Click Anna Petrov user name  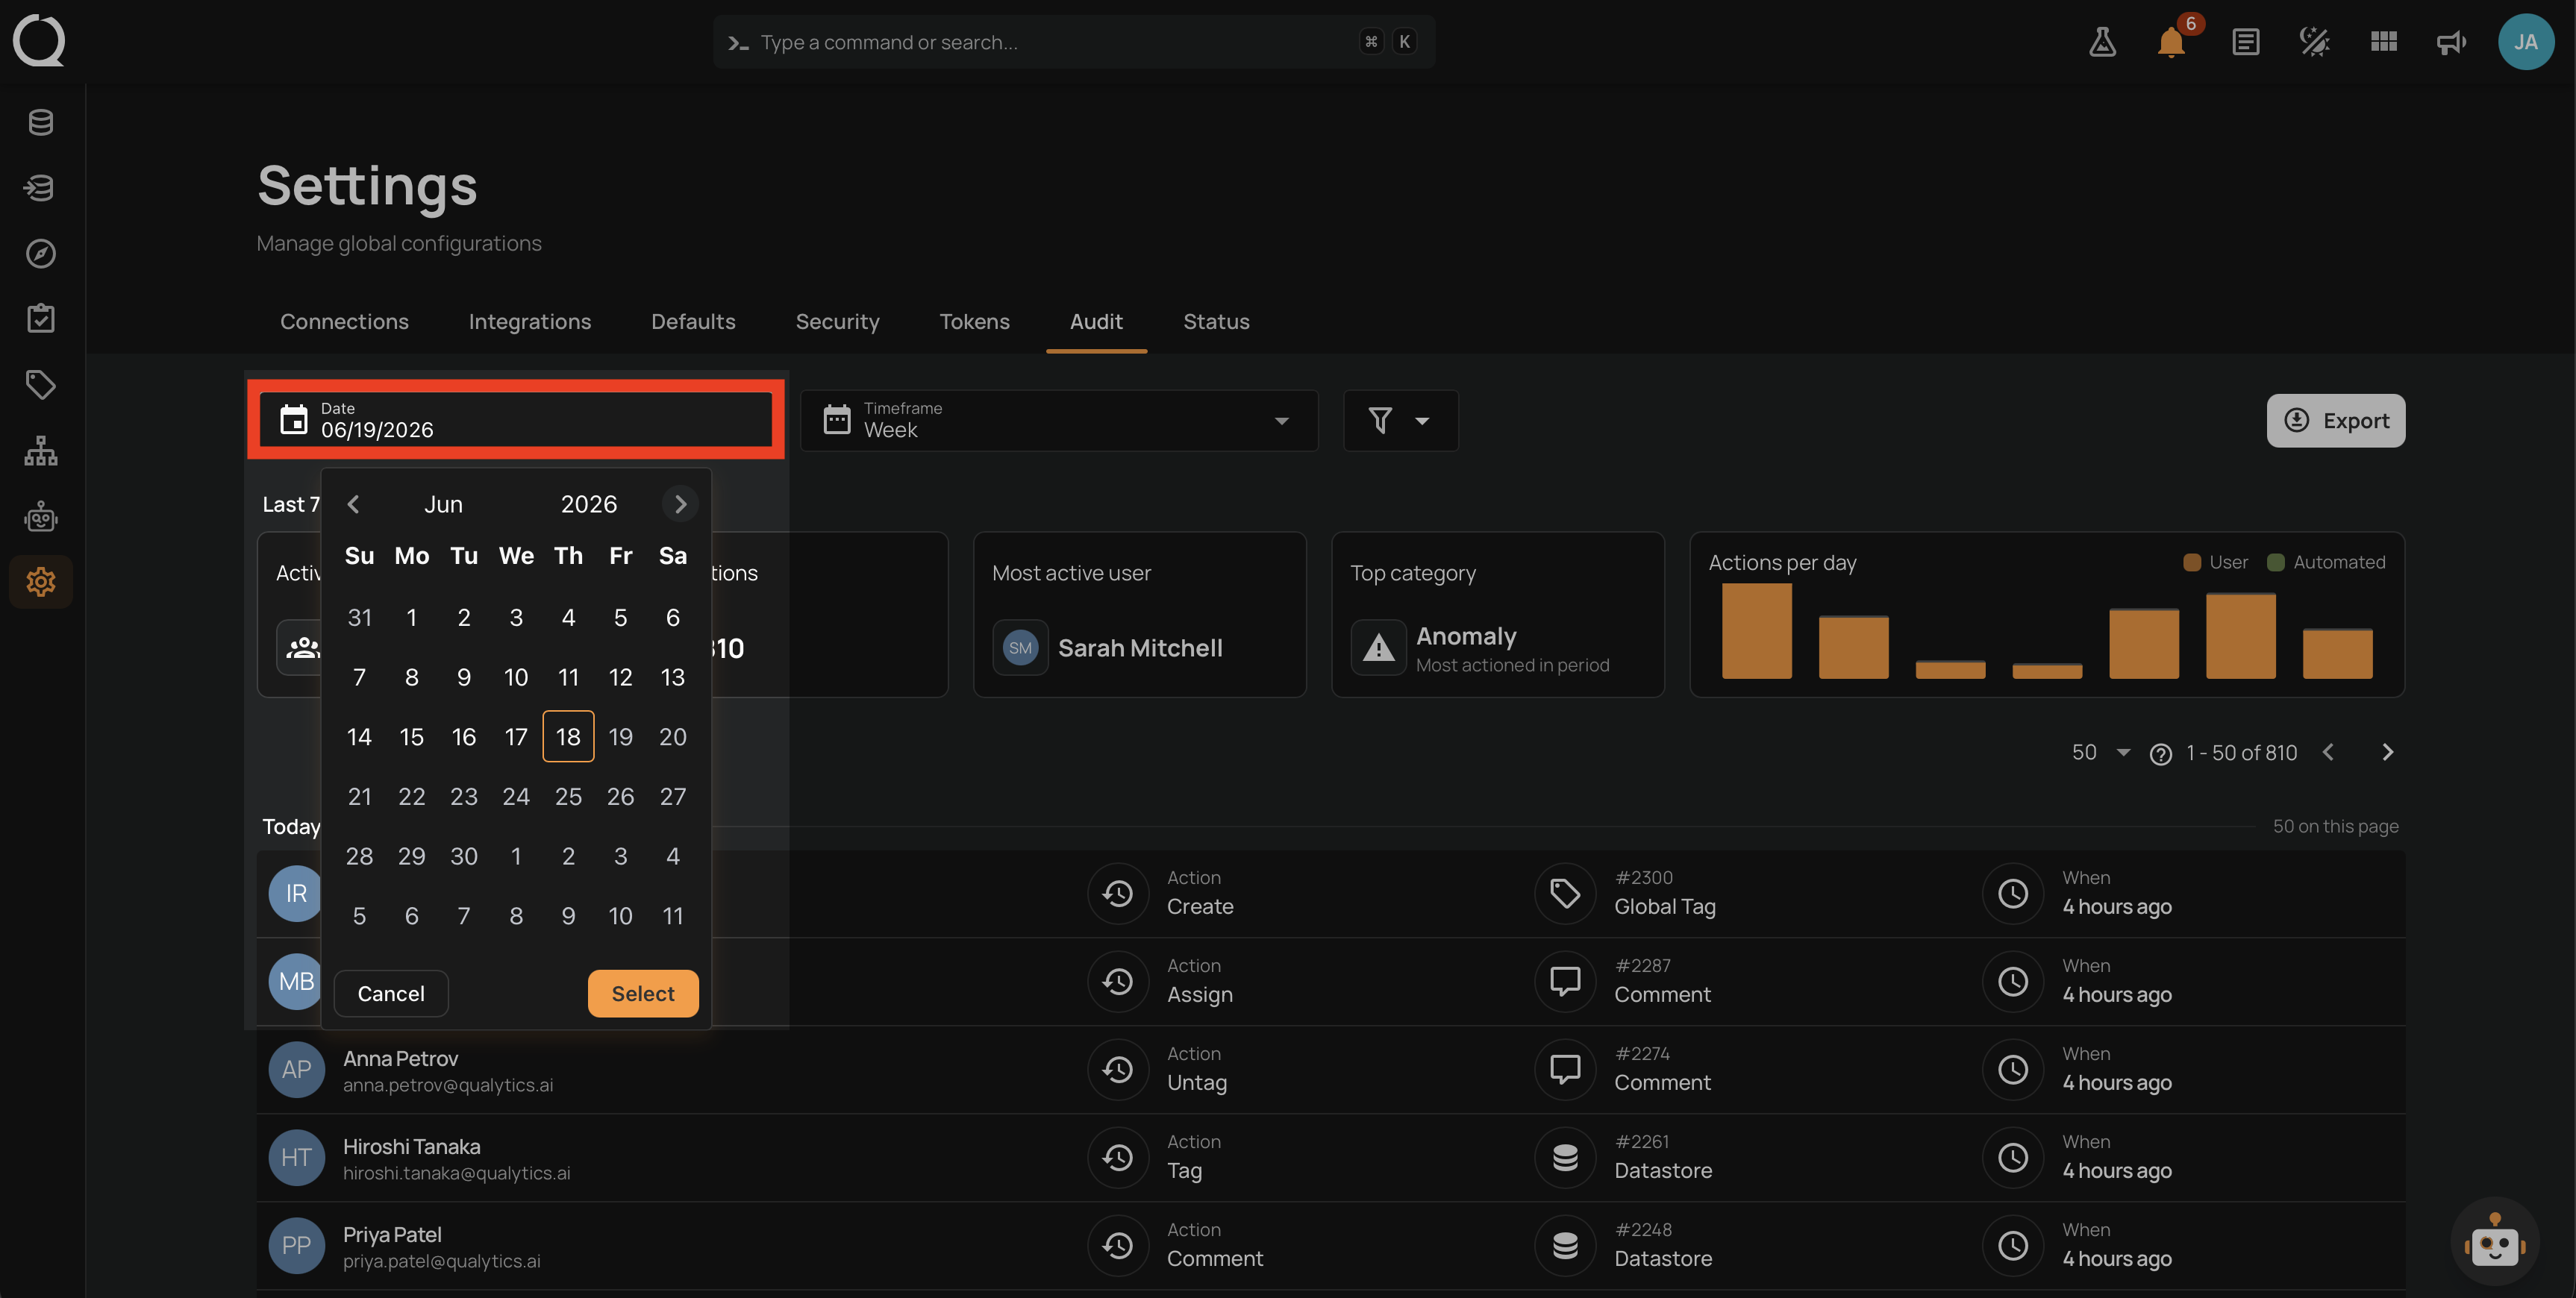(400, 1058)
